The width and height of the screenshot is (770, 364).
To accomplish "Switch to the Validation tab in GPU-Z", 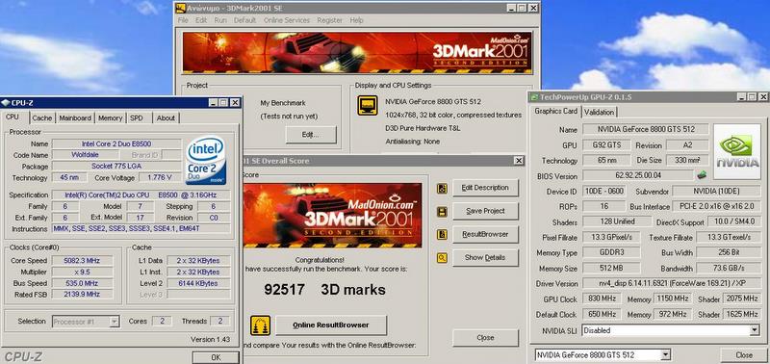I will (x=599, y=112).
